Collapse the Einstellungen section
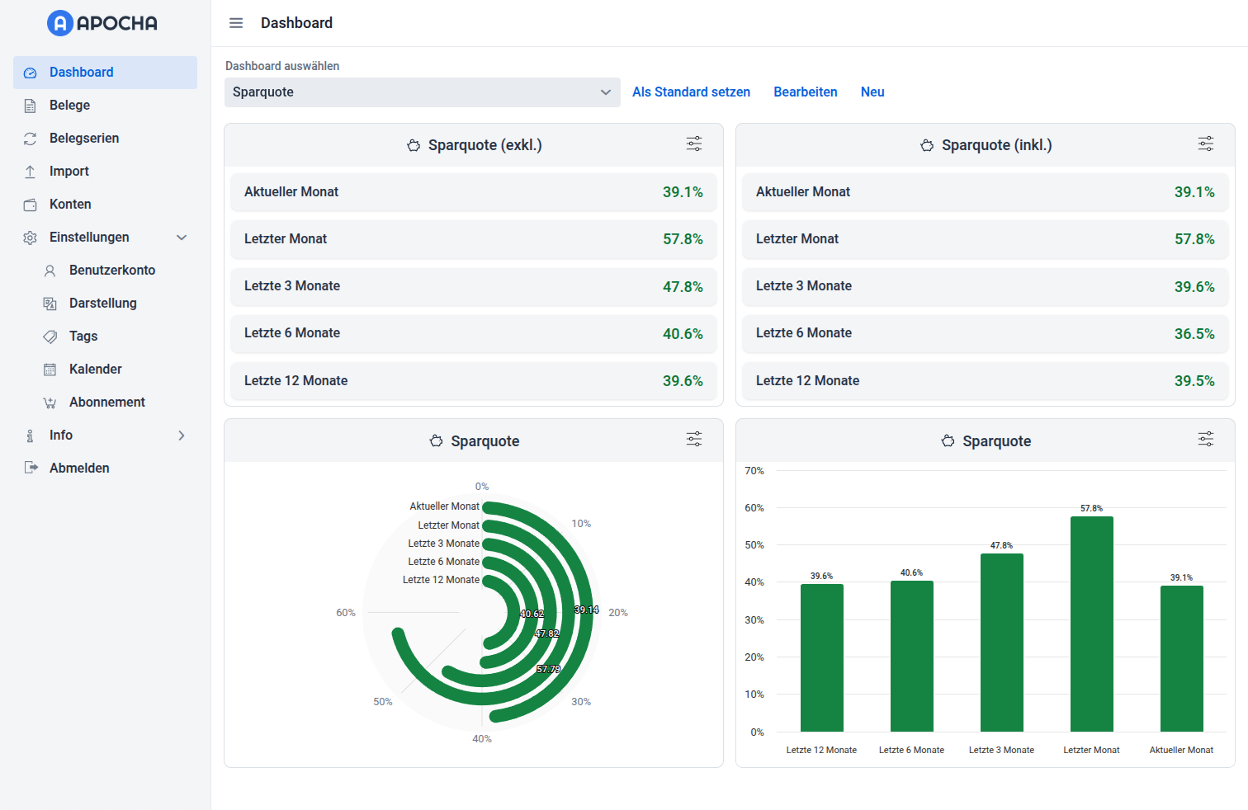 [x=181, y=237]
